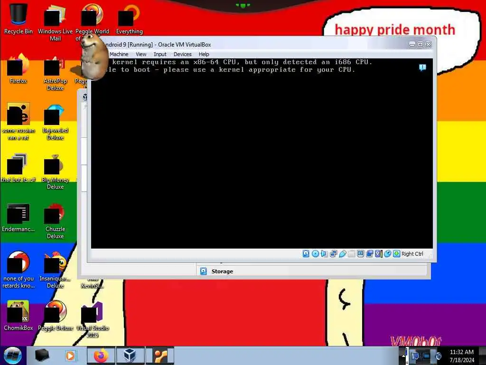Click the VirtualBox cube taskbar button
The height and width of the screenshot is (365, 486).
click(130, 355)
